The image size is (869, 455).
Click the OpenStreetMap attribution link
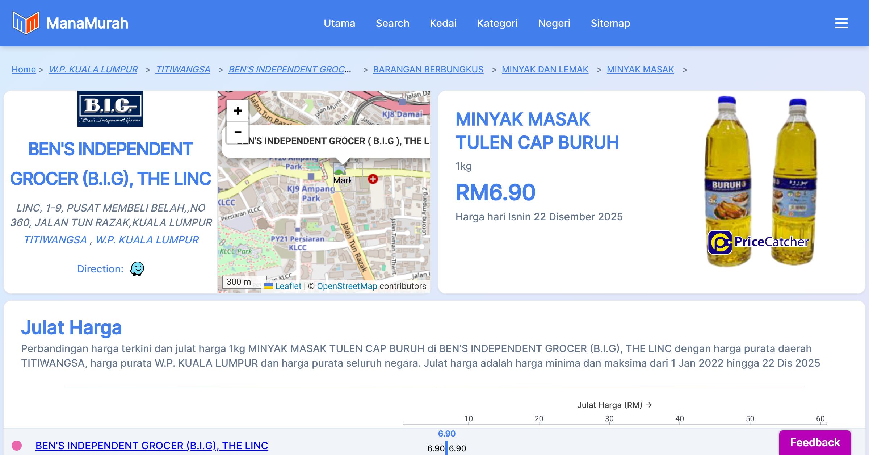click(x=347, y=286)
